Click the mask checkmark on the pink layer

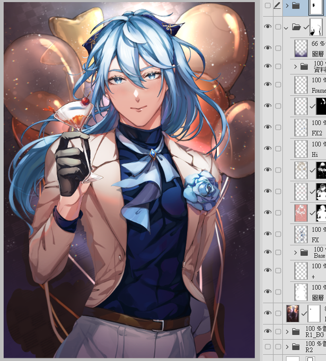pos(312,213)
